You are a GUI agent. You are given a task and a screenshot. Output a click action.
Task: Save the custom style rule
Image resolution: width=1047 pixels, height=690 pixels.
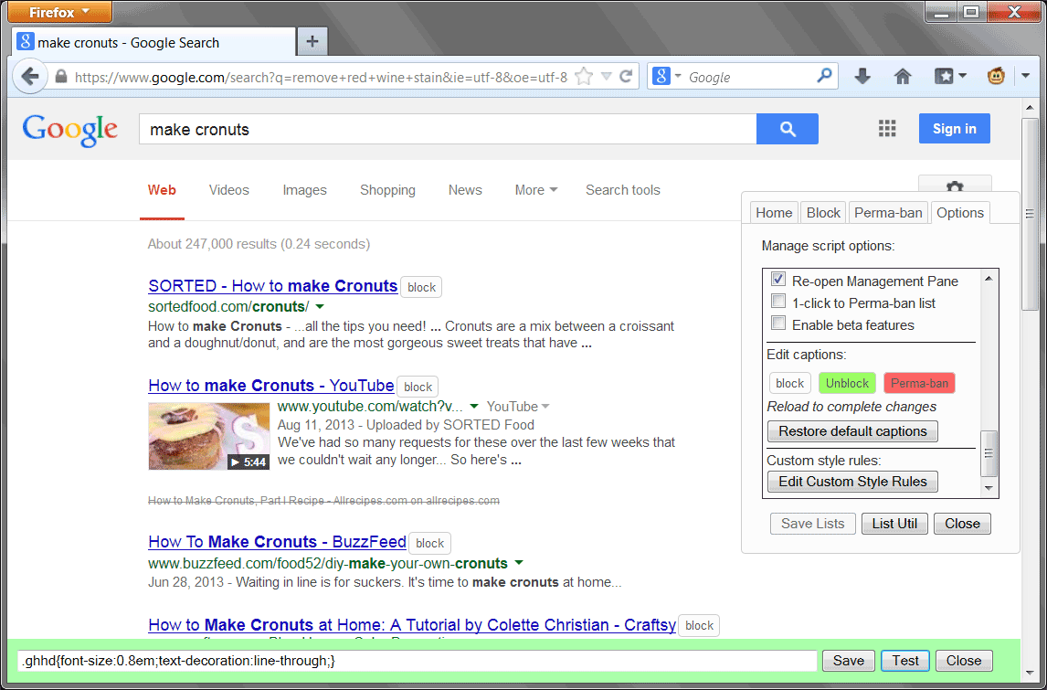(848, 661)
